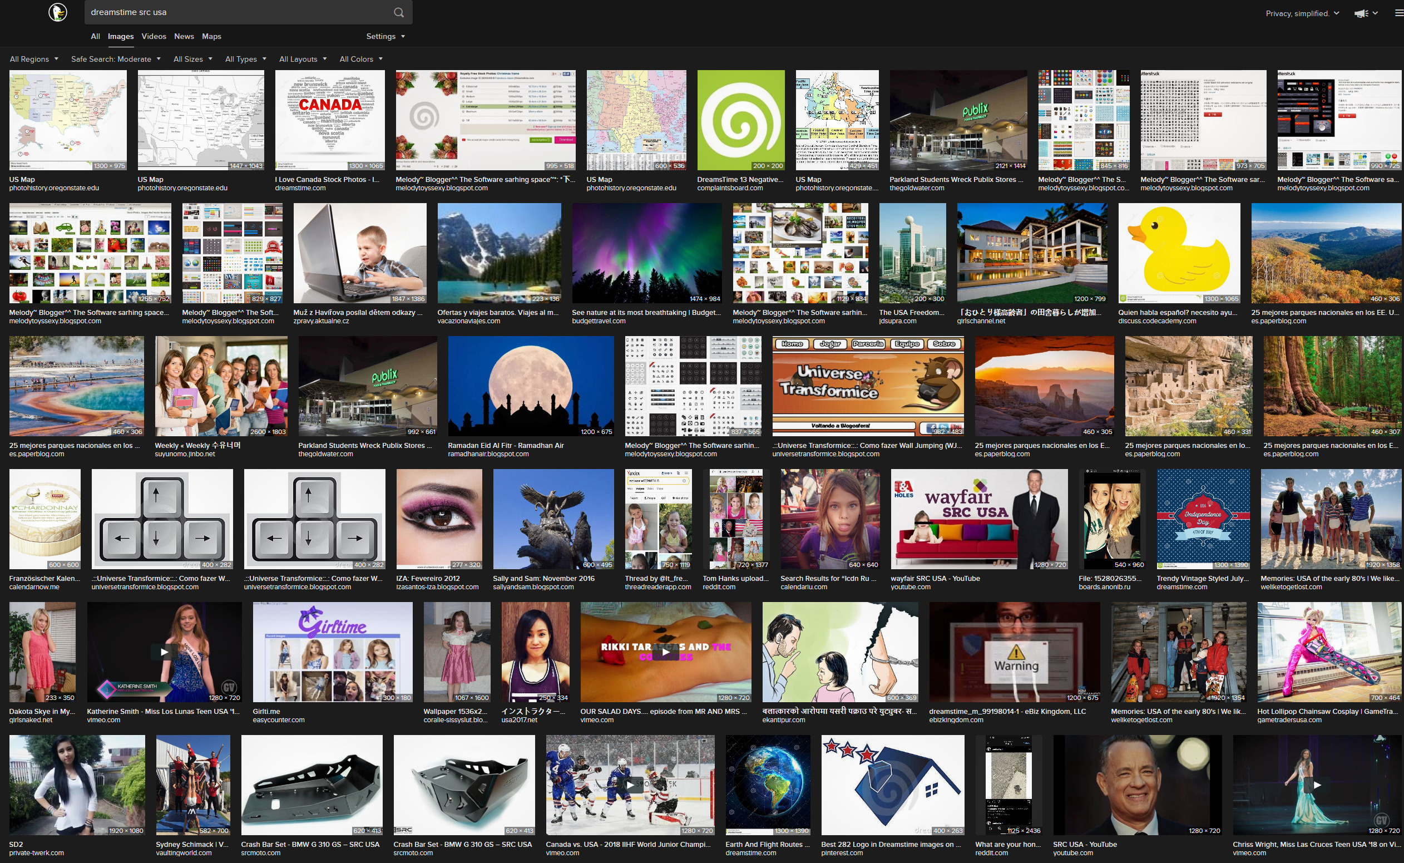Select the Images tab

pos(121,36)
